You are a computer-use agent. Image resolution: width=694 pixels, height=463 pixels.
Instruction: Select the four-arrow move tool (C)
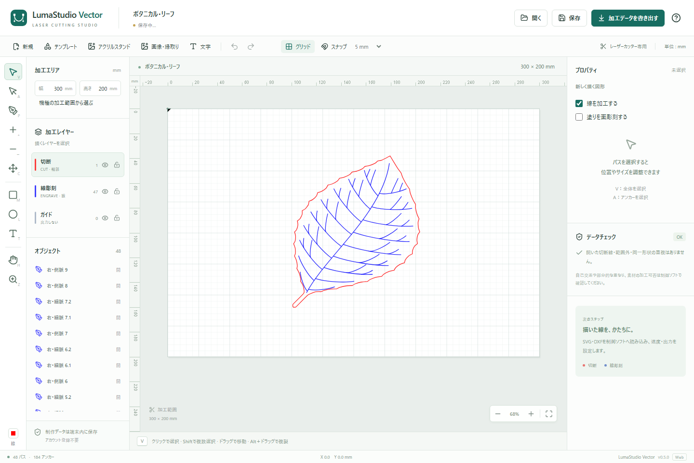(13, 168)
